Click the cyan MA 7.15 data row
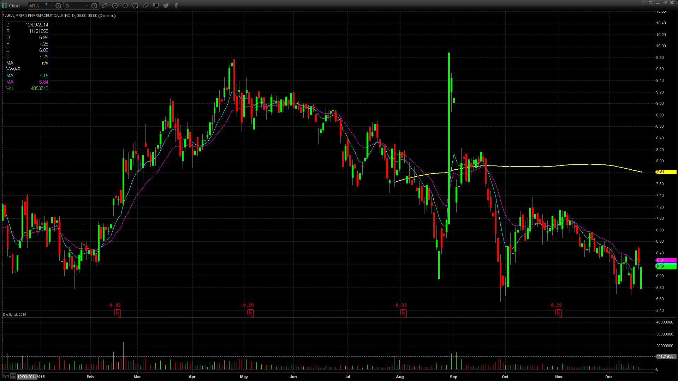The width and height of the screenshot is (678, 381). [x=27, y=75]
